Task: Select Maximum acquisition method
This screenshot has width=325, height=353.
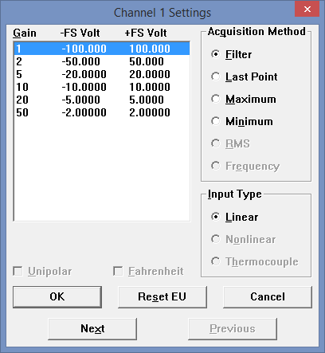Action: point(243,99)
